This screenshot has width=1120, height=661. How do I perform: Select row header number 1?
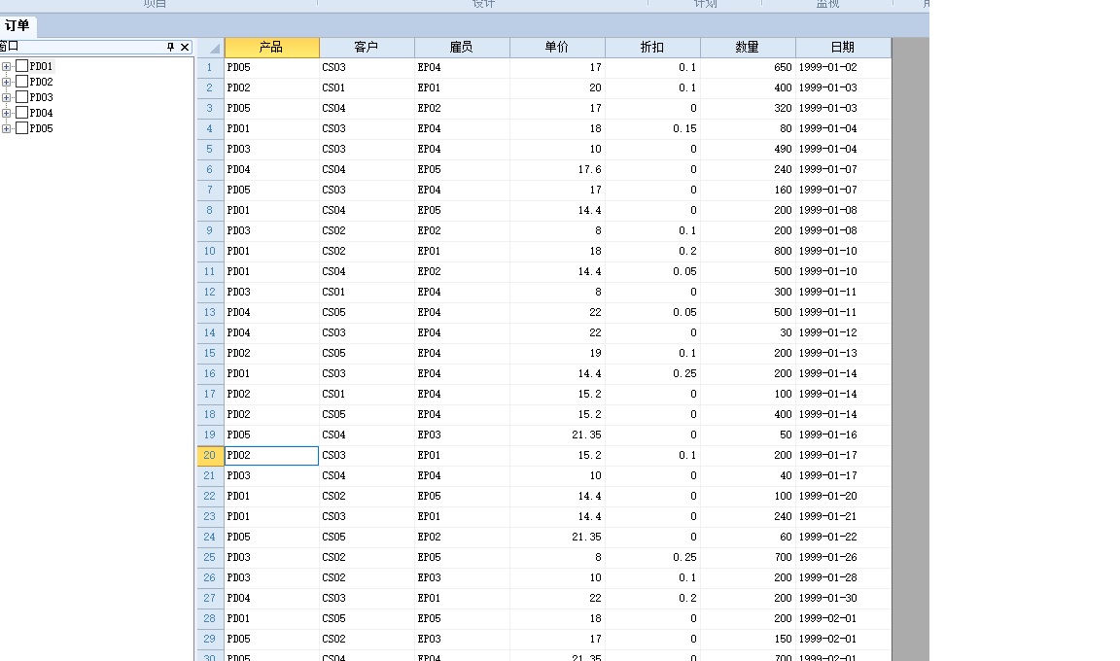[x=211, y=68]
